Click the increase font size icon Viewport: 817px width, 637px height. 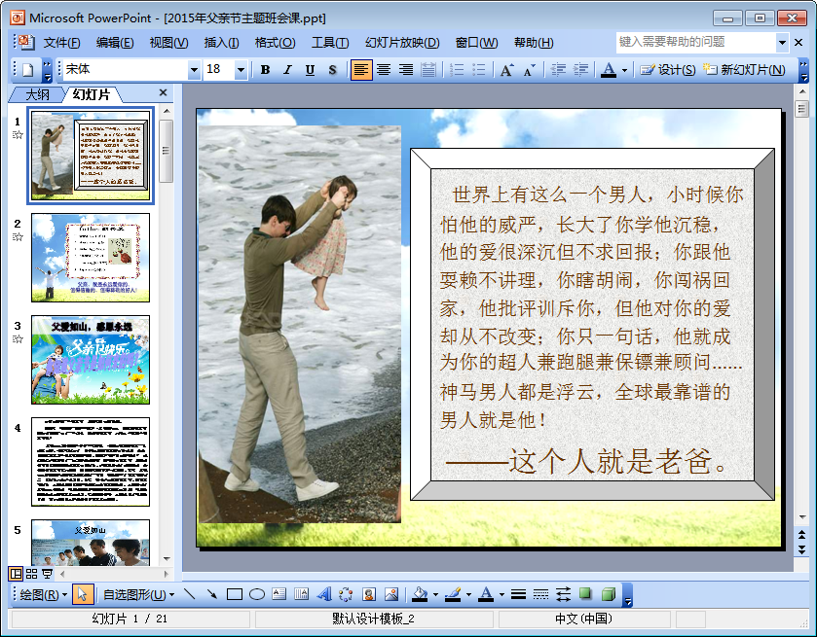tap(506, 70)
